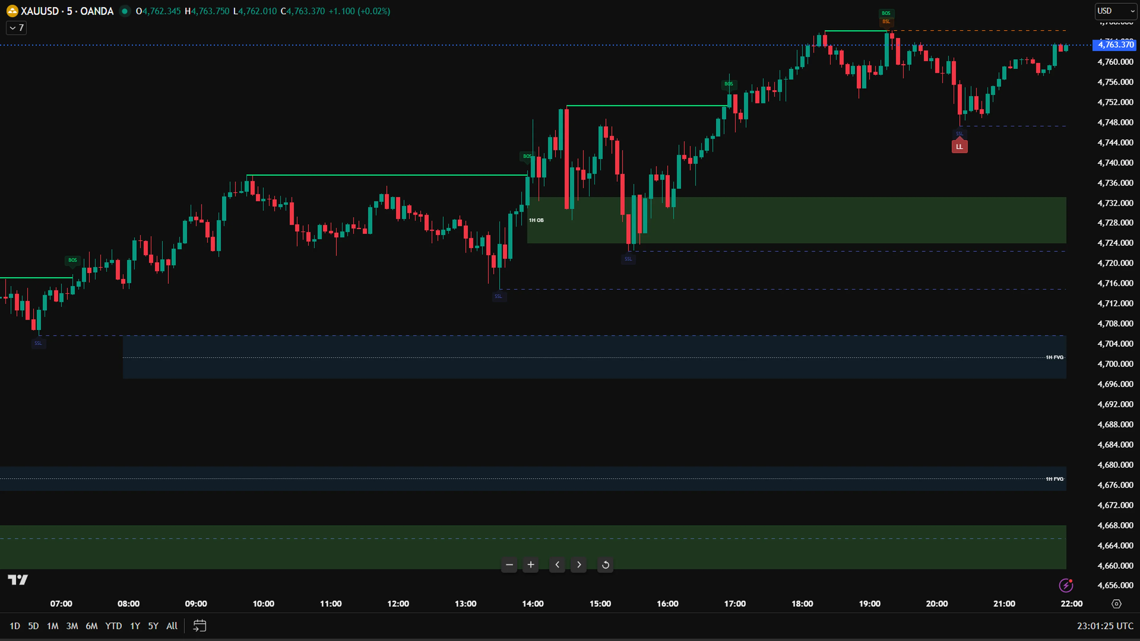The width and height of the screenshot is (1140, 641).
Task: Select the YTD date range
Action: click(x=113, y=626)
